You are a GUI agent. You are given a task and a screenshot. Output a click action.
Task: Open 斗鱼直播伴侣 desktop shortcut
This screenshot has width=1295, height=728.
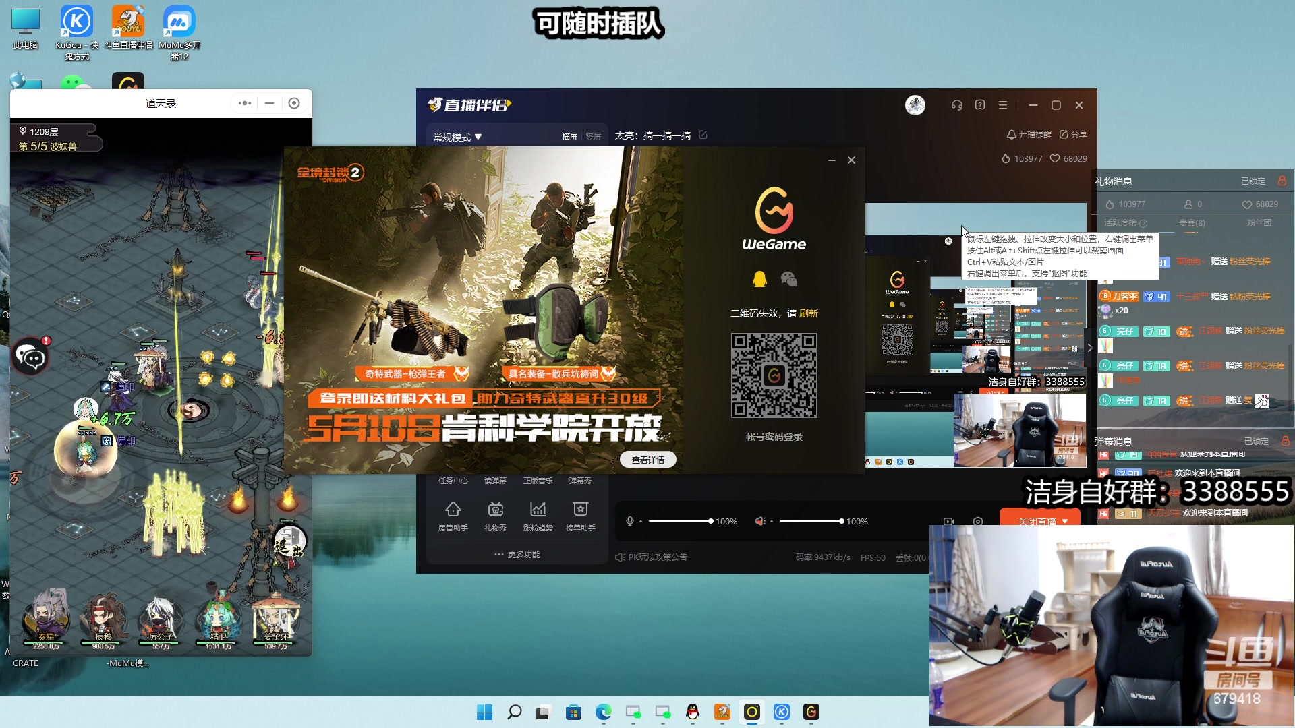click(128, 28)
